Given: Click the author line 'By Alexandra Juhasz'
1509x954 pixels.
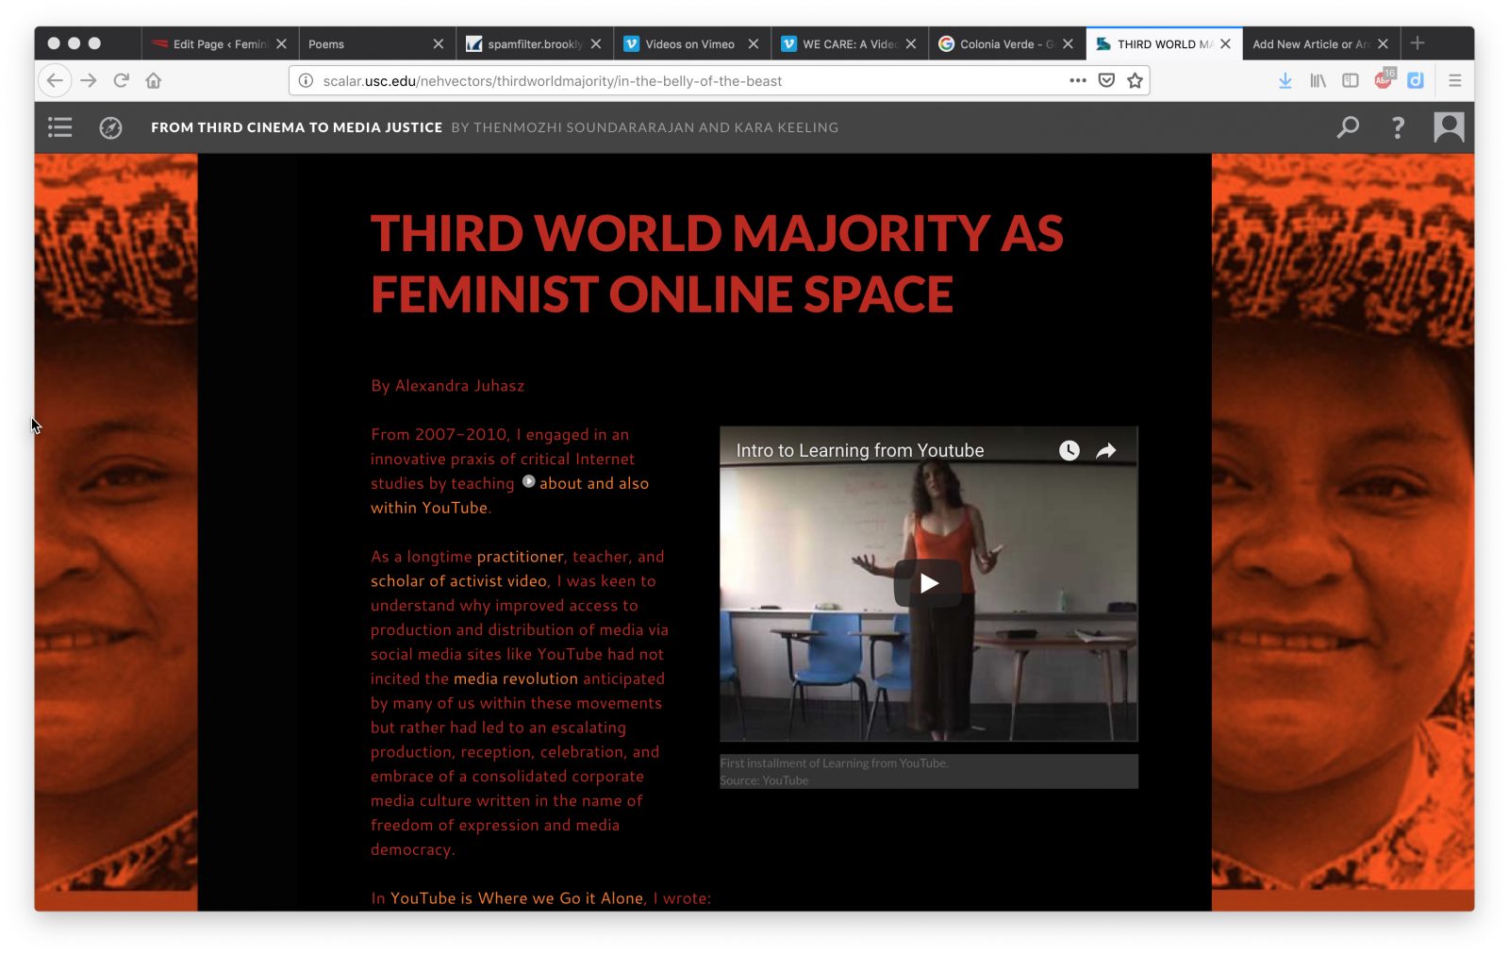Looking at the screenshot, I should tap(447, 386).
